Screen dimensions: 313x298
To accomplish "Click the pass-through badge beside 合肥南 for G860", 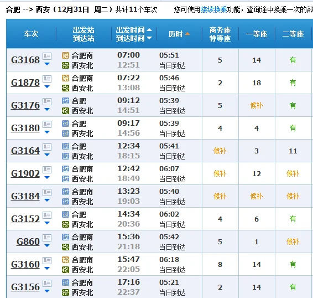I will click(x=65, y=237).
